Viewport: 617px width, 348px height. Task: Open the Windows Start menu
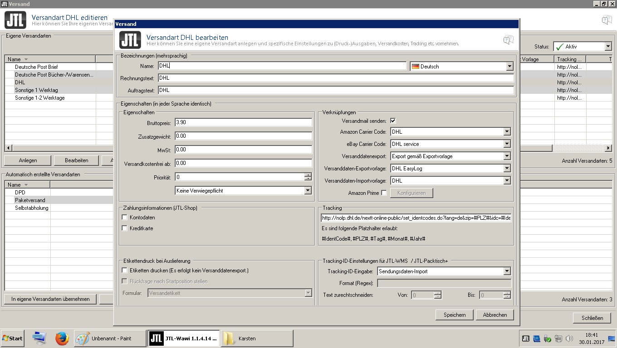[13, 338]
